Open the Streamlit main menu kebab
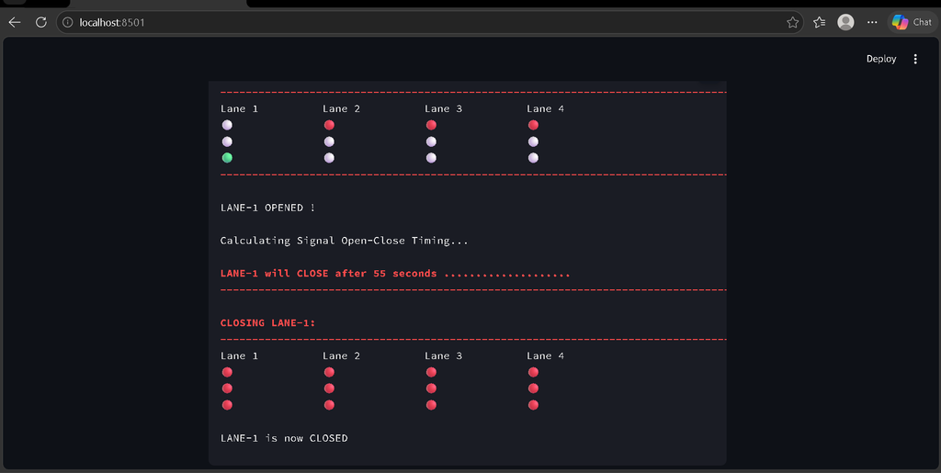 (x=915, y=59)
